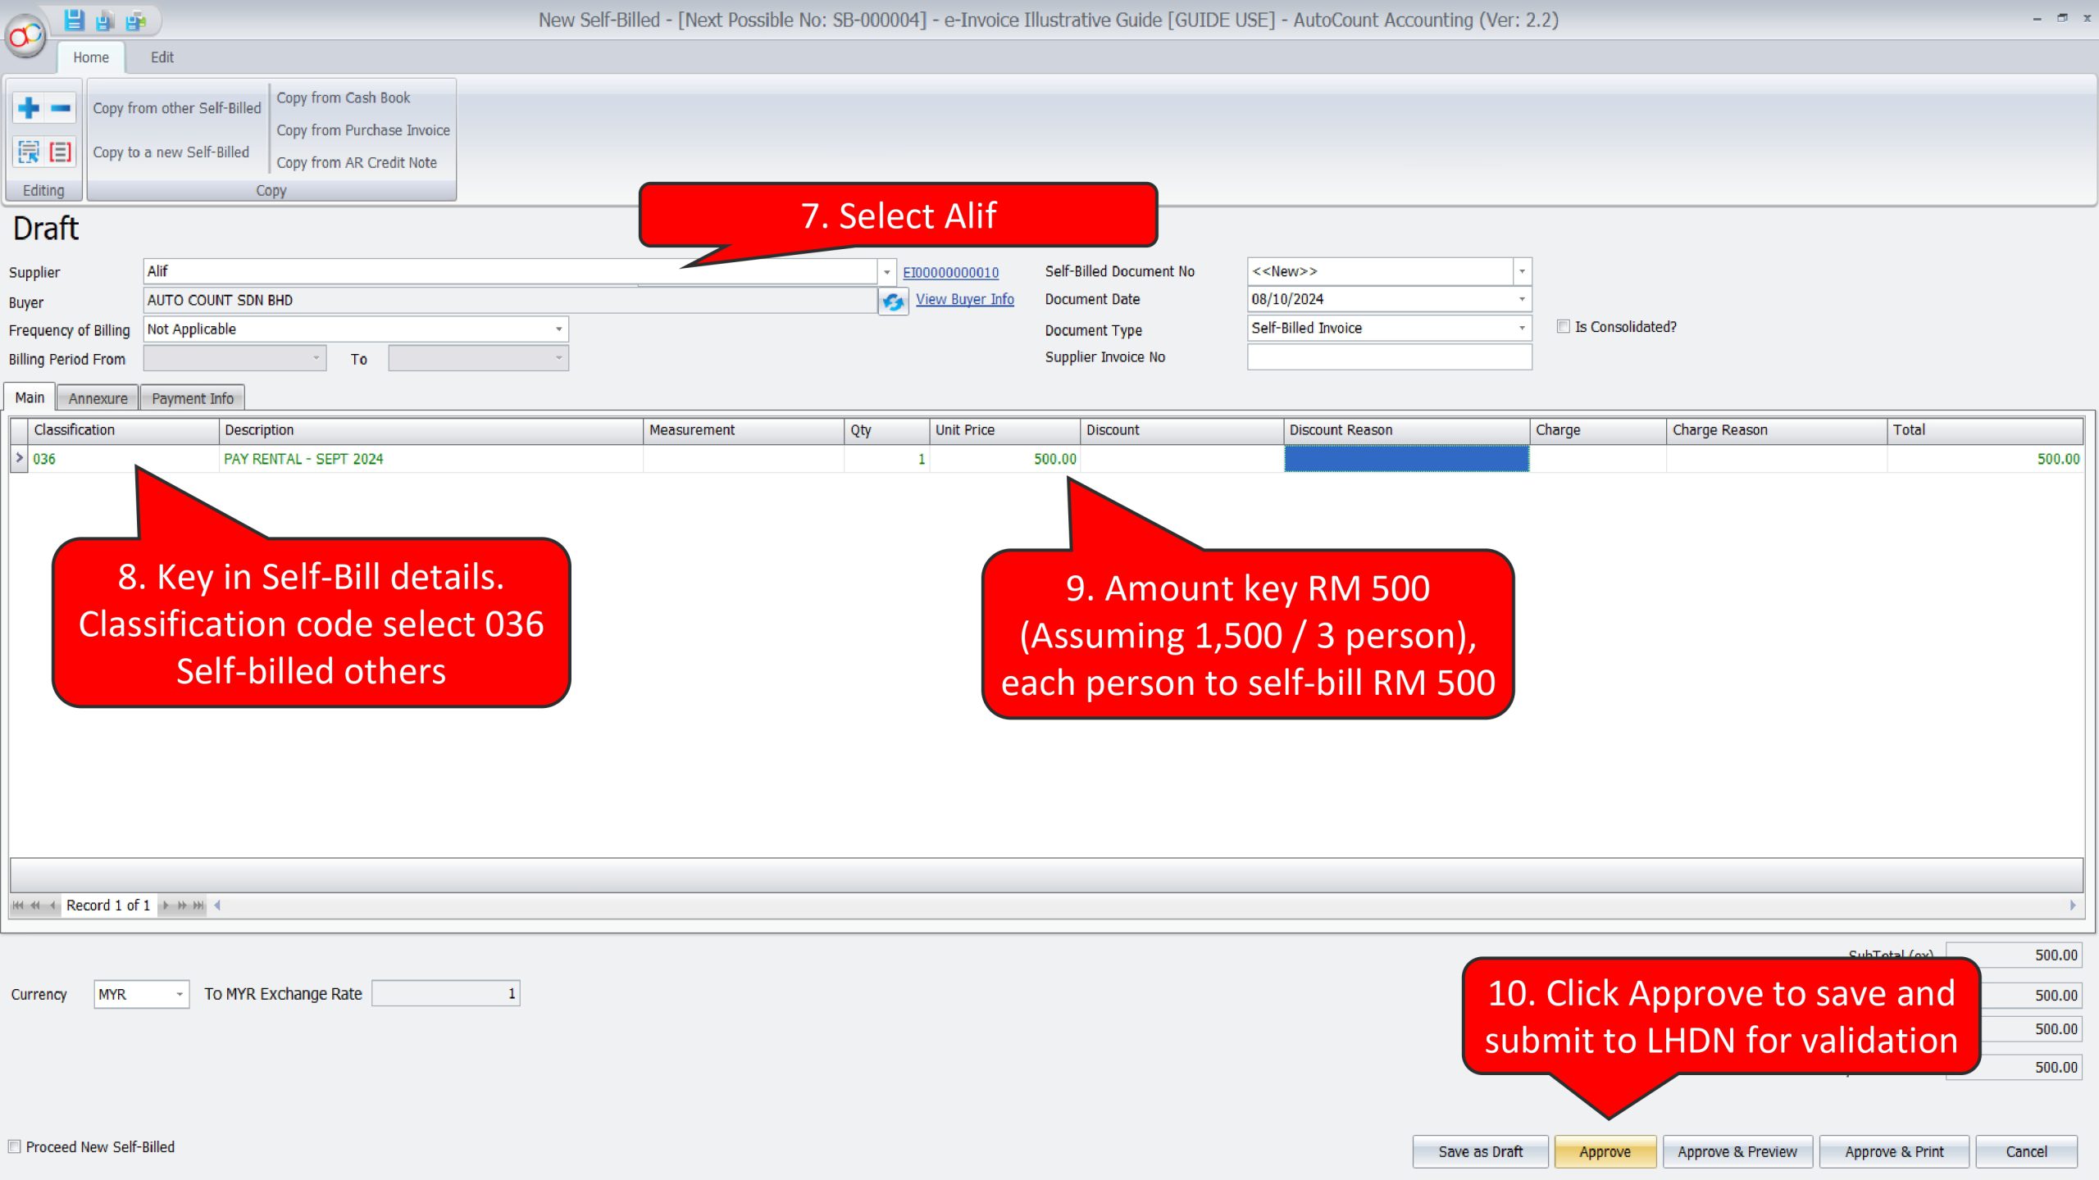The width and height of the screenshot is (2099, 1180).
Task: Click the To MYR Exchange Rate field
Action: tap(446, 993)
